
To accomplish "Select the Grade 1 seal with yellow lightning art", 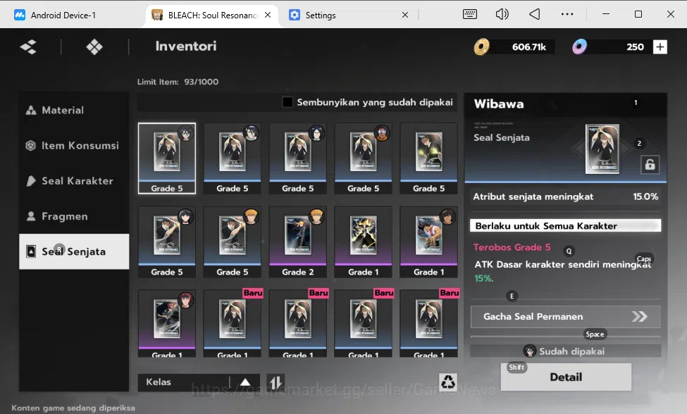I will 363,242.
